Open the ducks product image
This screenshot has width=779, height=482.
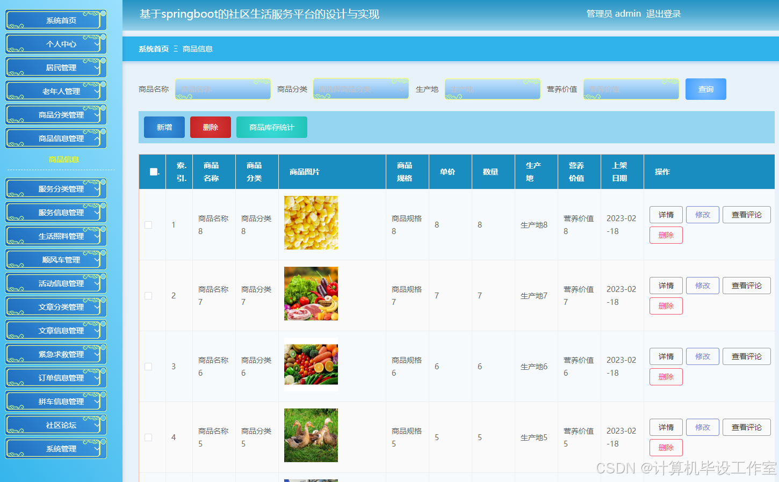pyautogui.click(x=311, y=435)
